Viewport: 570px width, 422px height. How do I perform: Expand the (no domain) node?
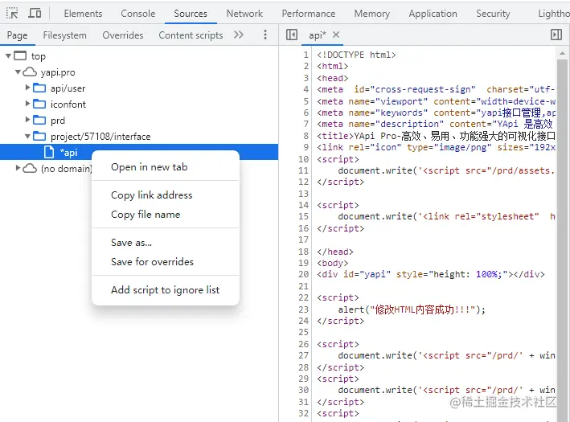pos(18,168)
